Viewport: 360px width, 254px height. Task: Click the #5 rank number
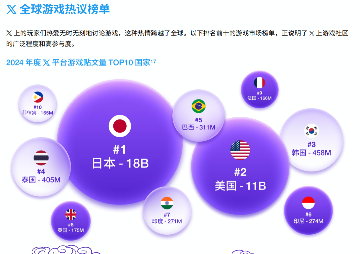pos(199,120)
